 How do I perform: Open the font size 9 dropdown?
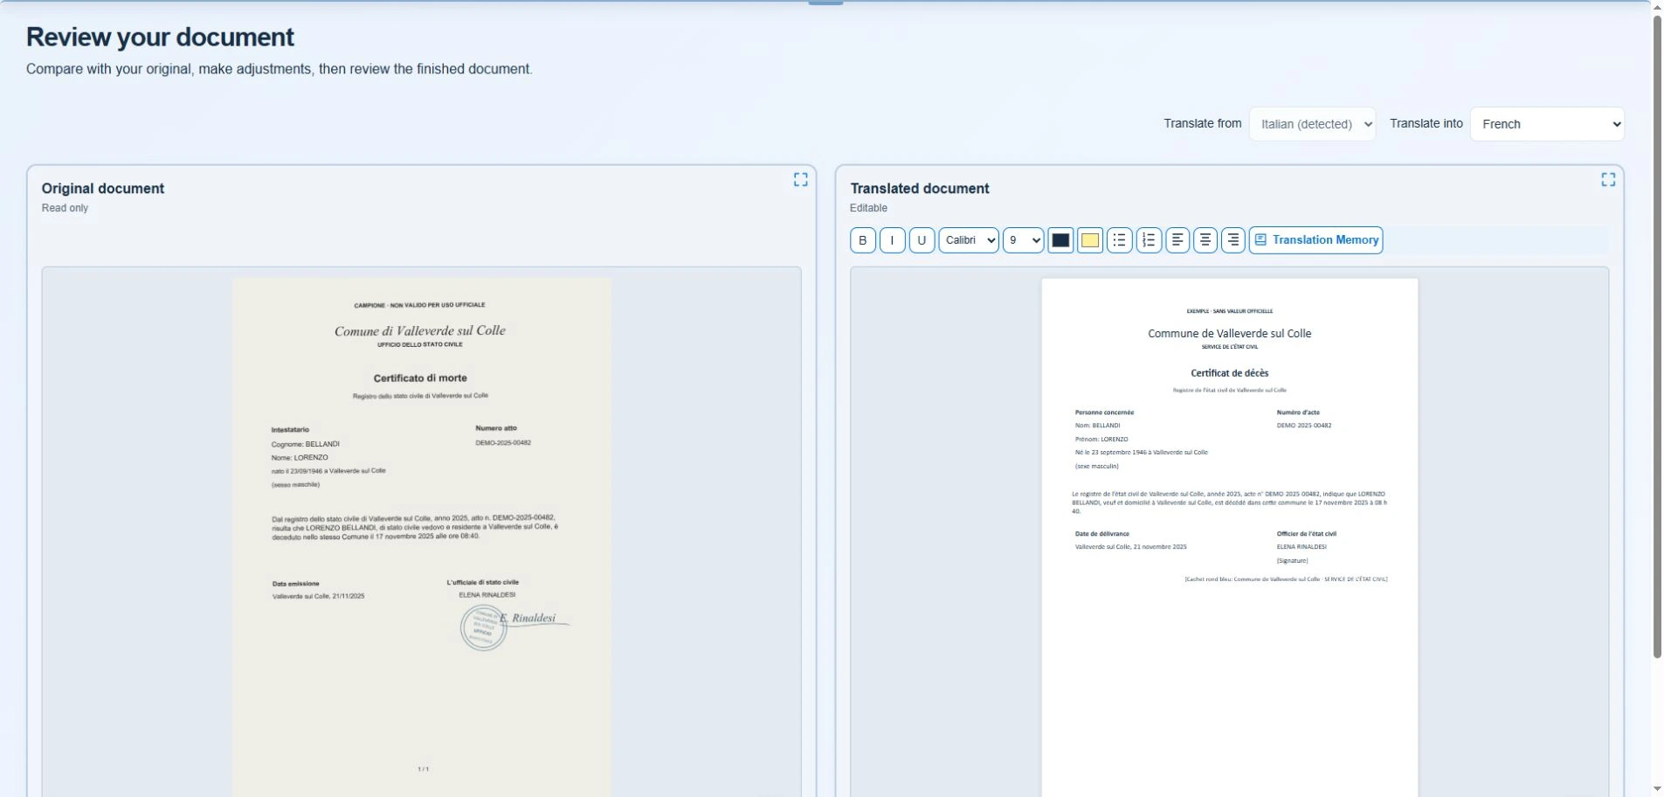pyautogui.click(x=1023, y=240)
